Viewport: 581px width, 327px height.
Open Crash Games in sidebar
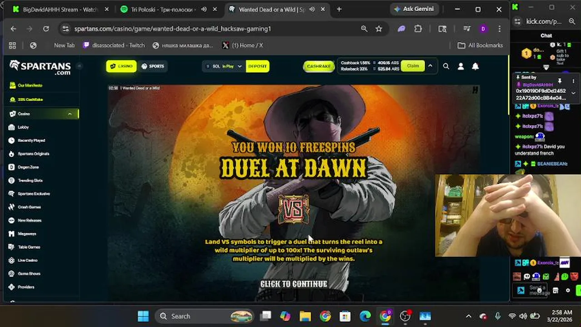click(29, 207)
